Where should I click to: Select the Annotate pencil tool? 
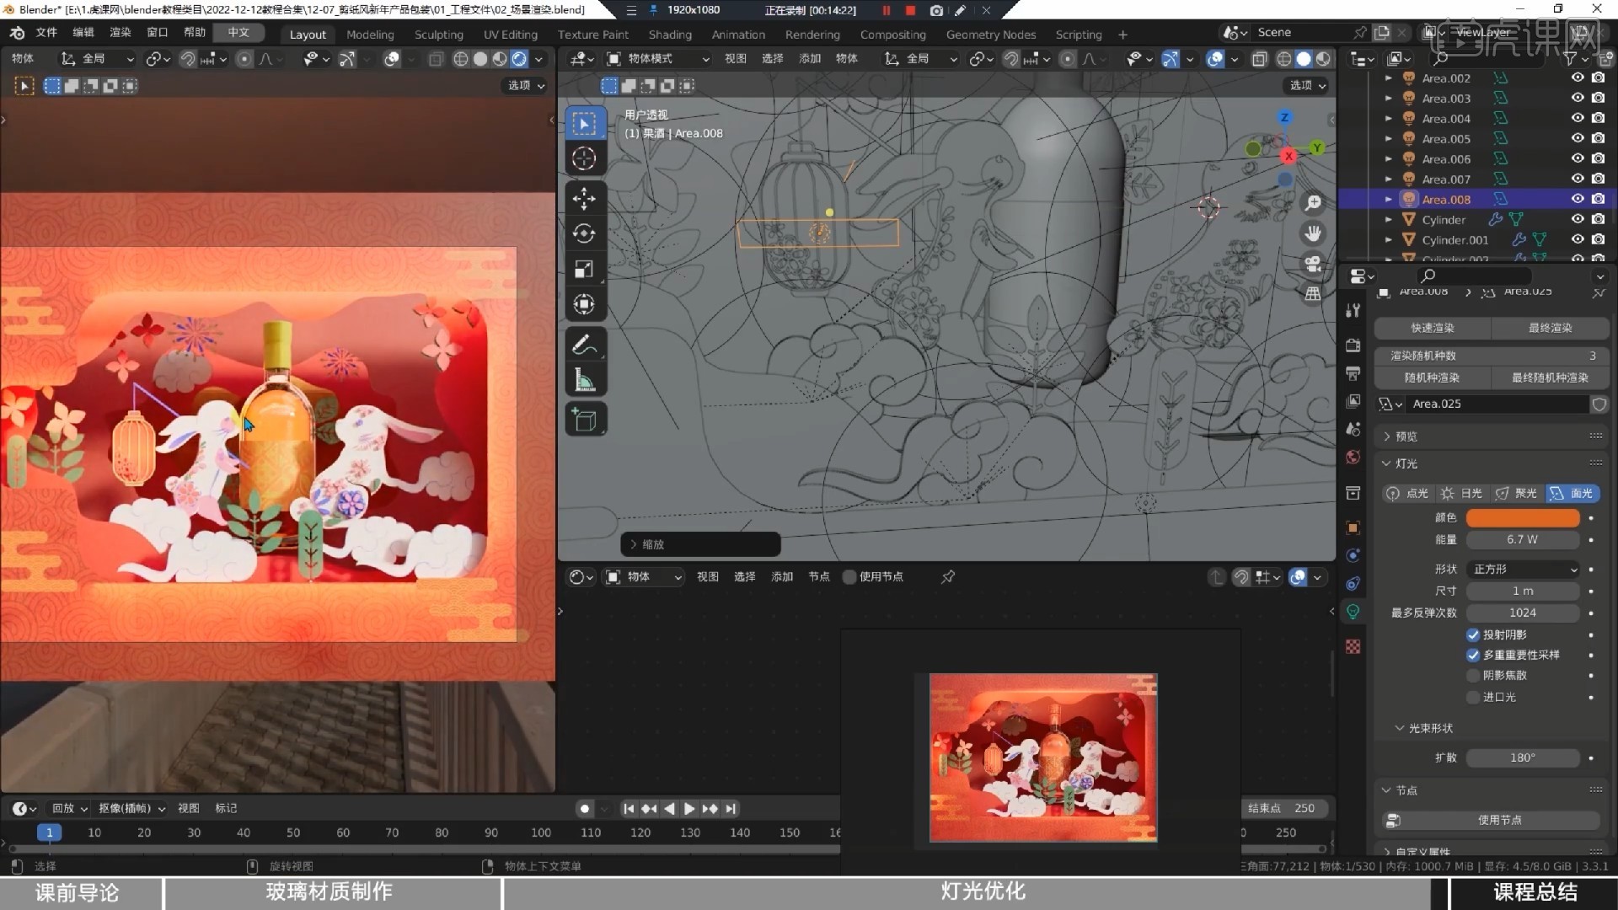point(584,345)
